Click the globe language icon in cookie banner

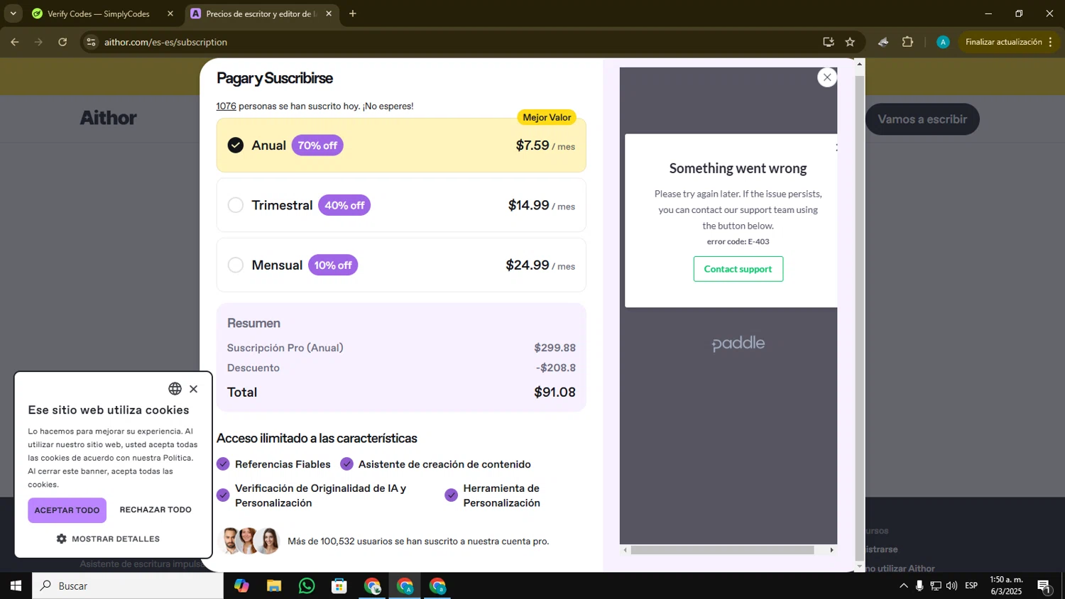click(x=175, y=388)
